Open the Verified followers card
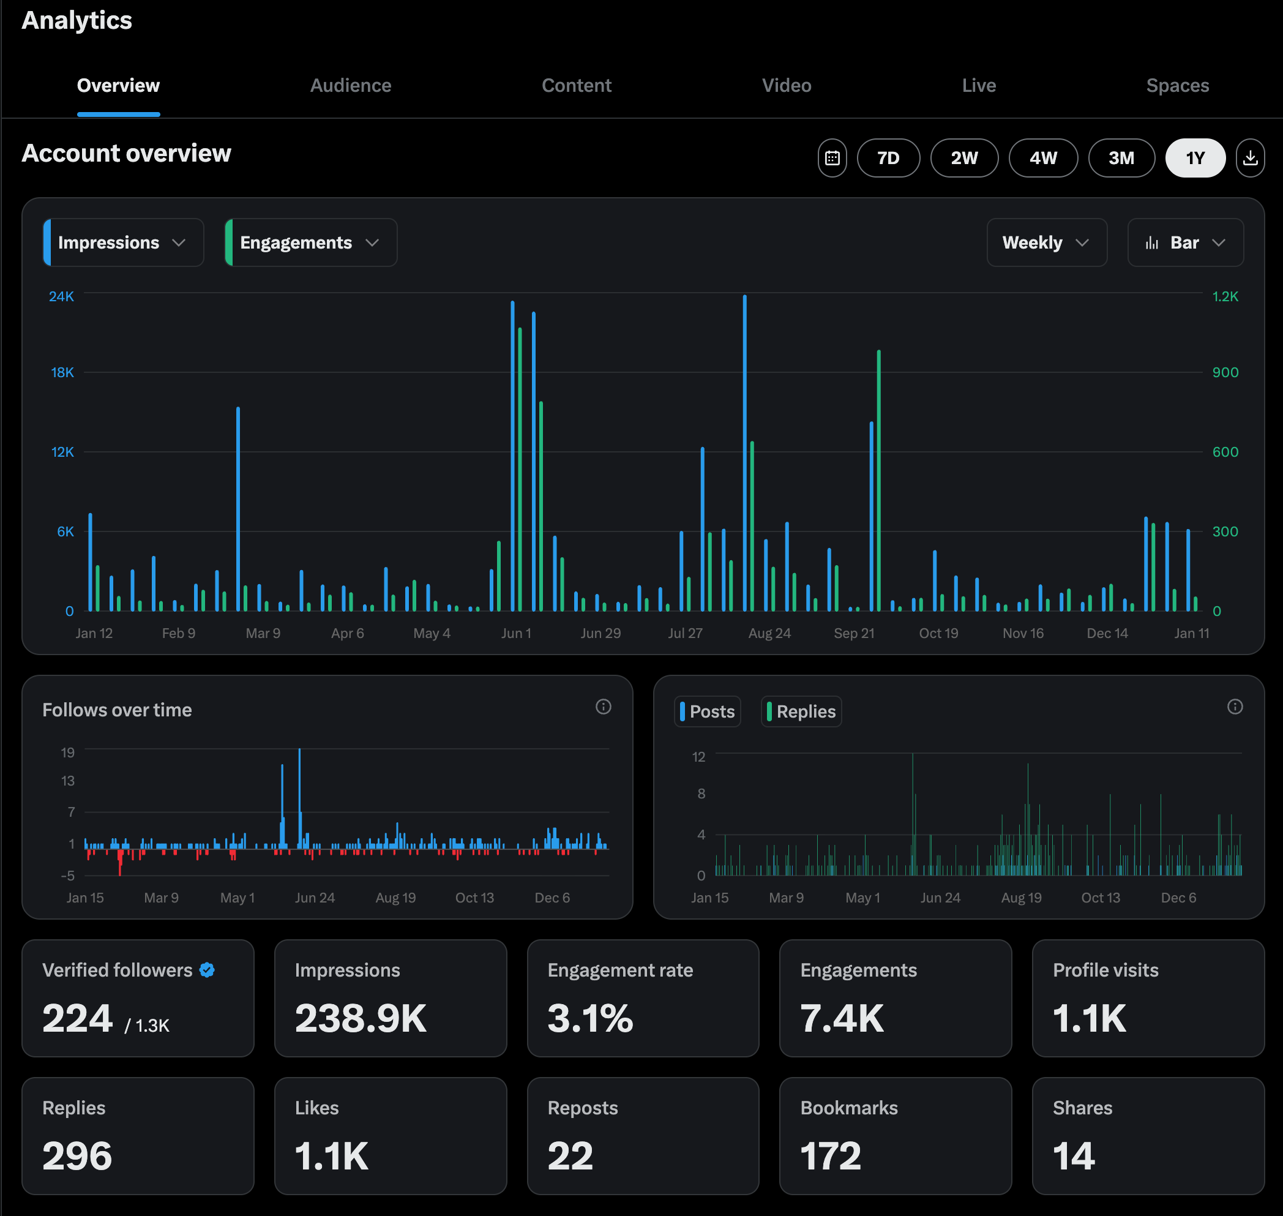Viewport: 1283px width, 1216px height. coord(138,998)
